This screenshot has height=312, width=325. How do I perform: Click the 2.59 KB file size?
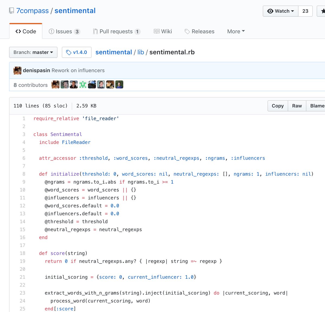[x=86, y=106]
